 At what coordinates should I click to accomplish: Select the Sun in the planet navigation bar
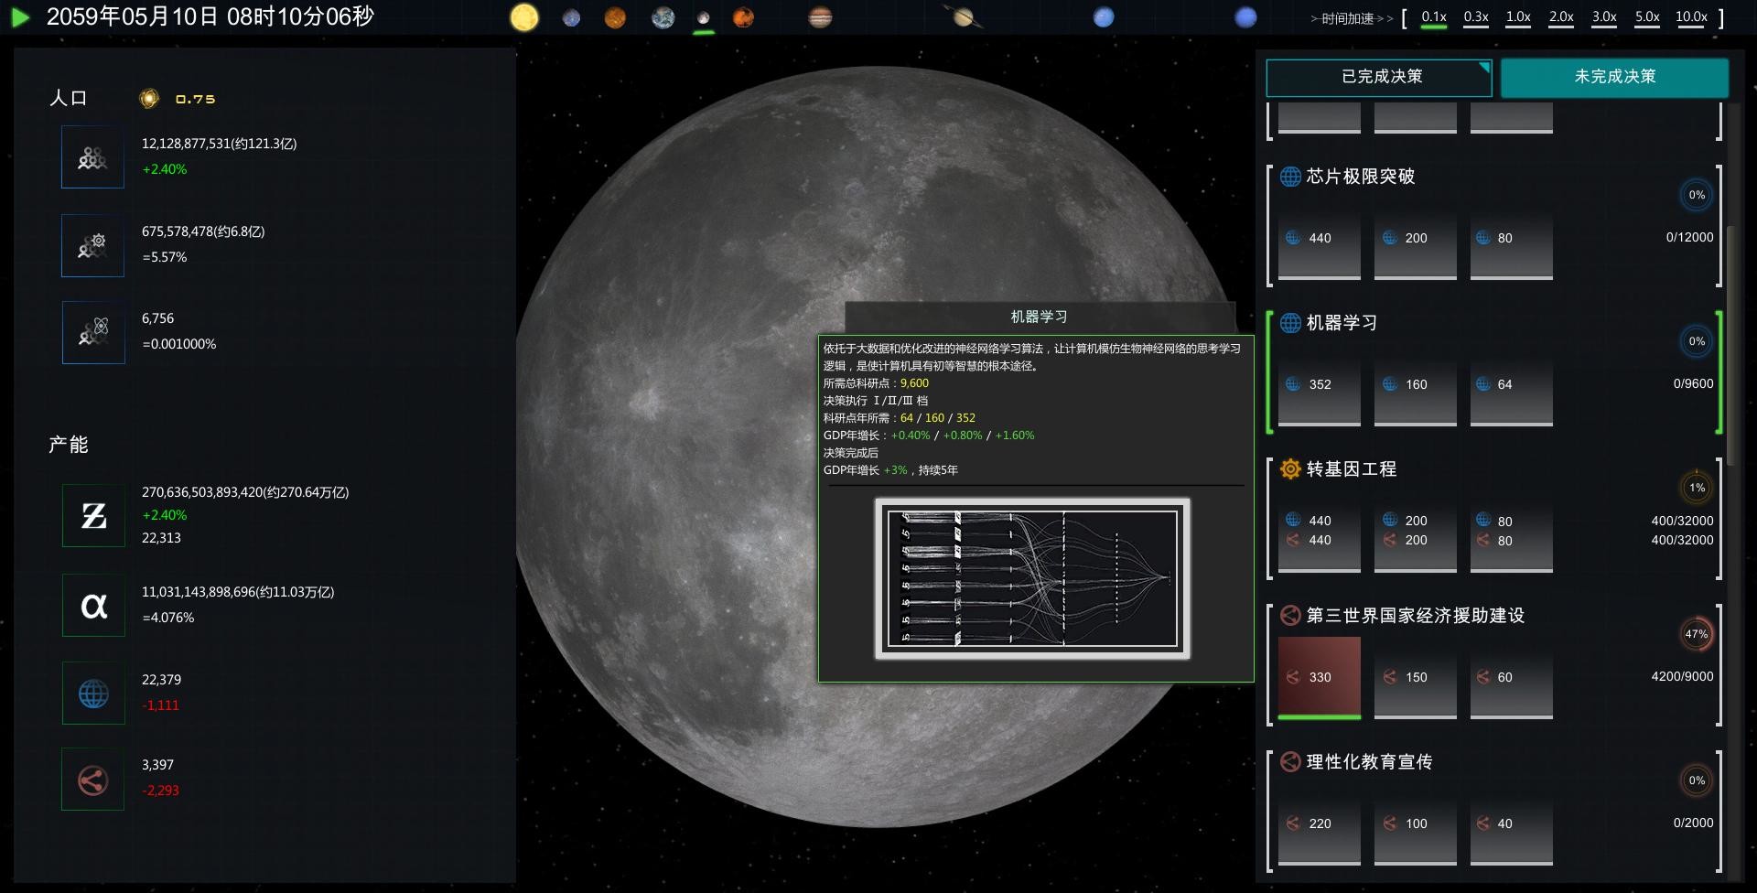(524, 16)
